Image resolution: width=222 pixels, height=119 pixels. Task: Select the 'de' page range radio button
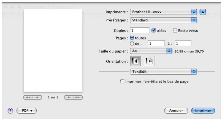point(132,43)
